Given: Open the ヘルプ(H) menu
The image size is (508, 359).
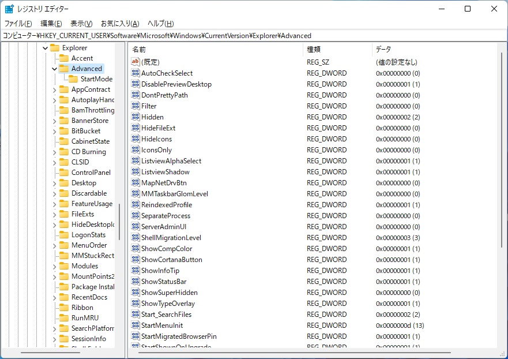Looking at the screenshot, I should pyautogui.click(x=161, y=23).
